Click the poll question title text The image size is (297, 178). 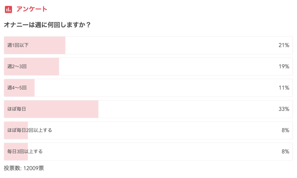click(47, 25)
